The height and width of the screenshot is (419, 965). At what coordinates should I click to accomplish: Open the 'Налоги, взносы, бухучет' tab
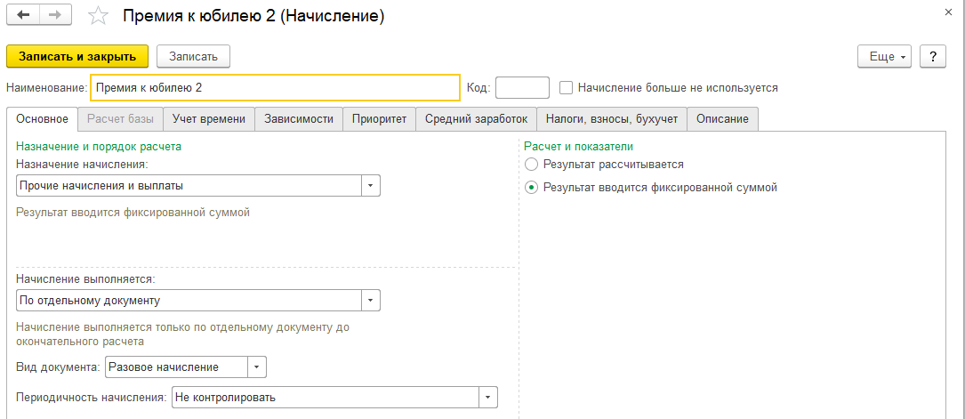612,119
